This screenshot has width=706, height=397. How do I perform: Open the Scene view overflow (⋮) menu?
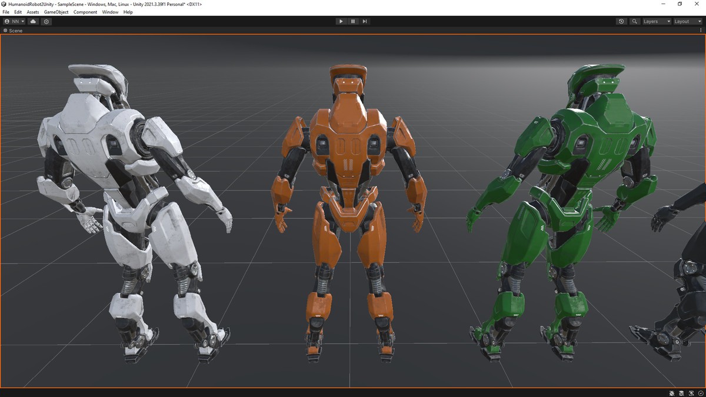click(x=702, y=31)
